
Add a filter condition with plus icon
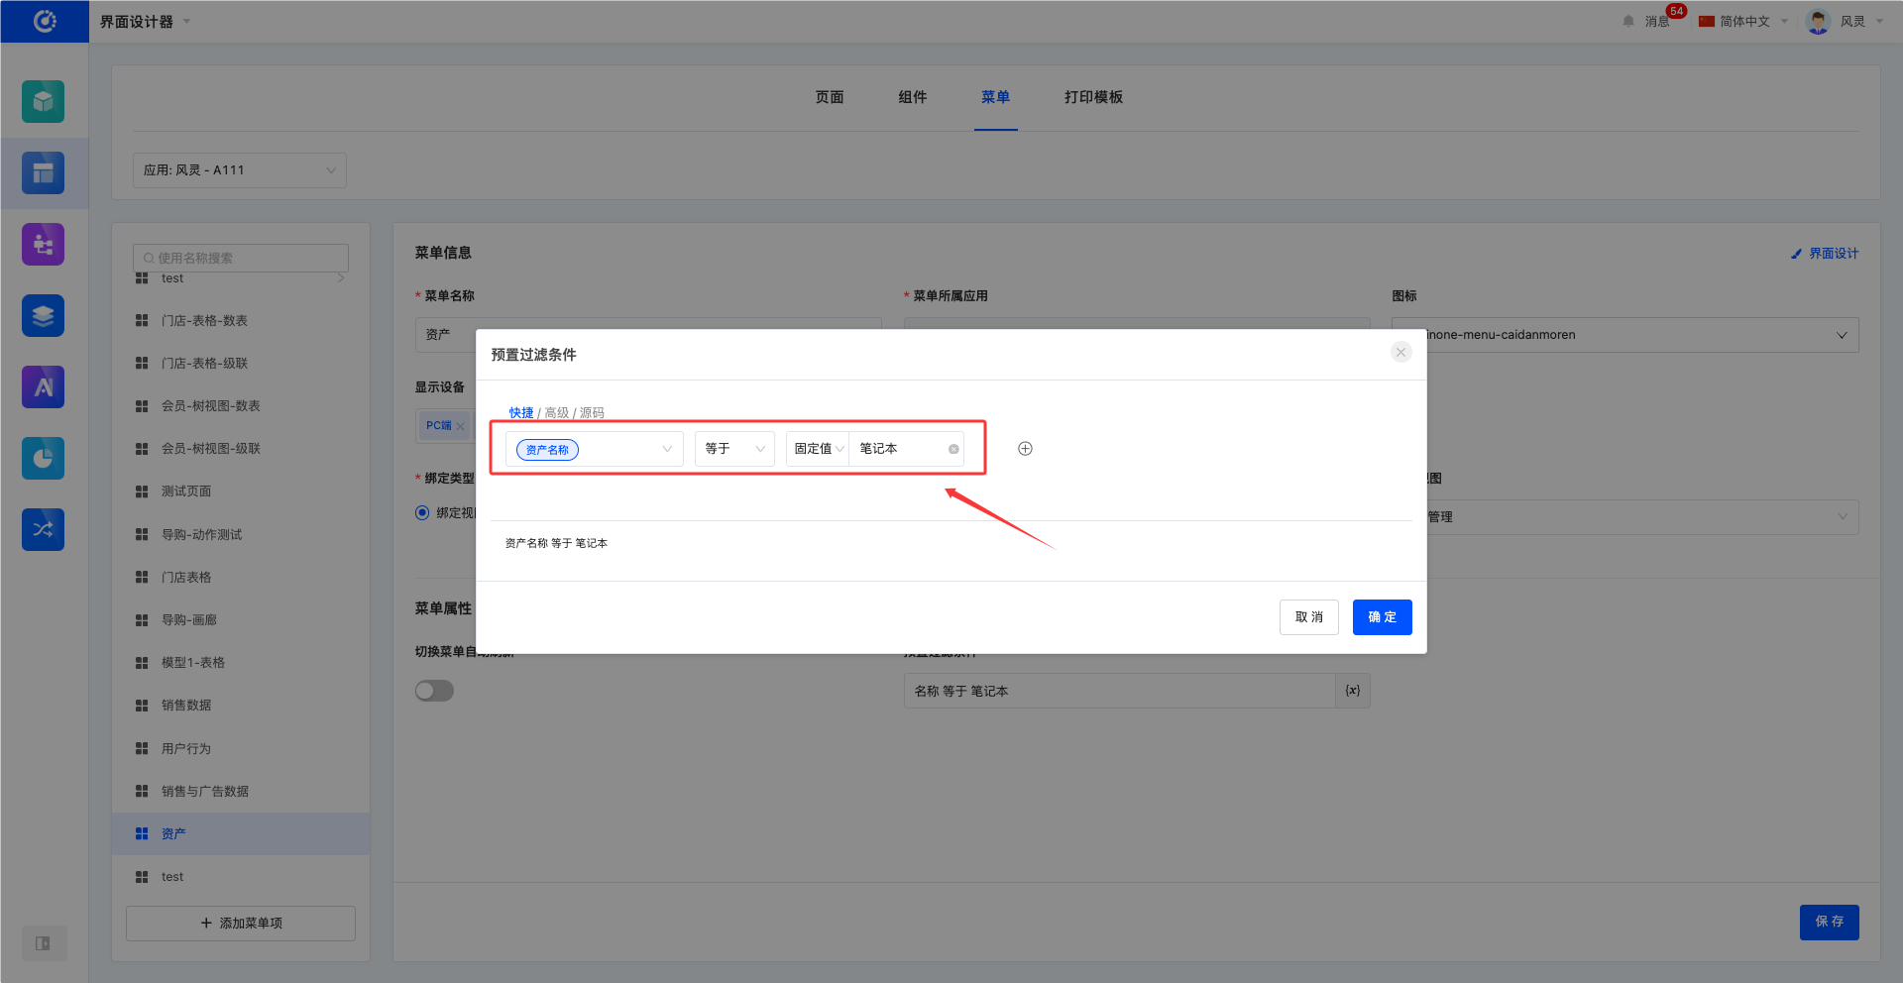point(1025,449)
